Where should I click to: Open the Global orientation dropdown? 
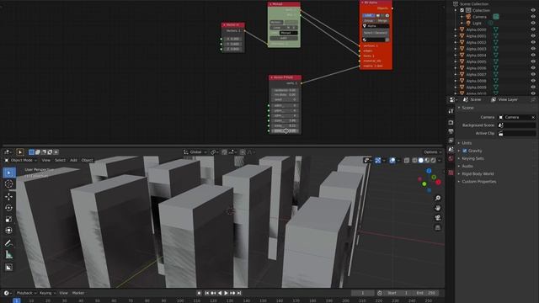pyautogui.click(x=195, y=151)
